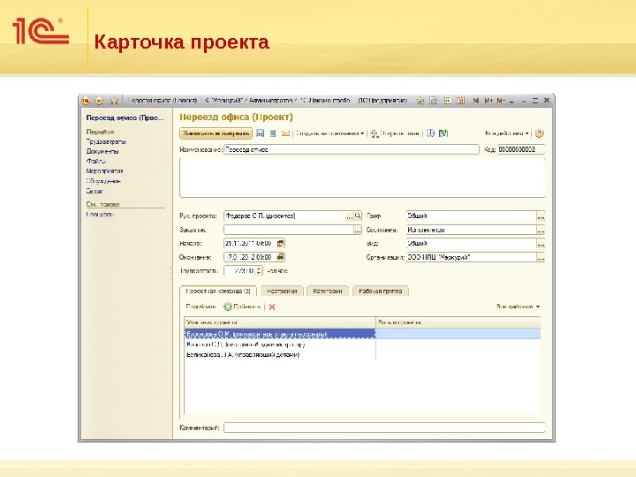The height and width of the screenshot is (477, 636).
Task: Click the M memory button in title bar
Action: pyautogui.click(x=476, y=101)
